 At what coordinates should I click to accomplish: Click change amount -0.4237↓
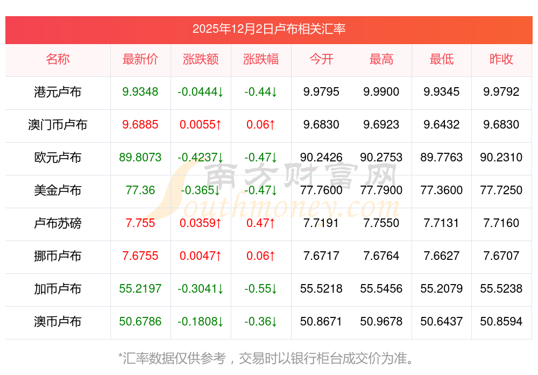click(201, 158)
